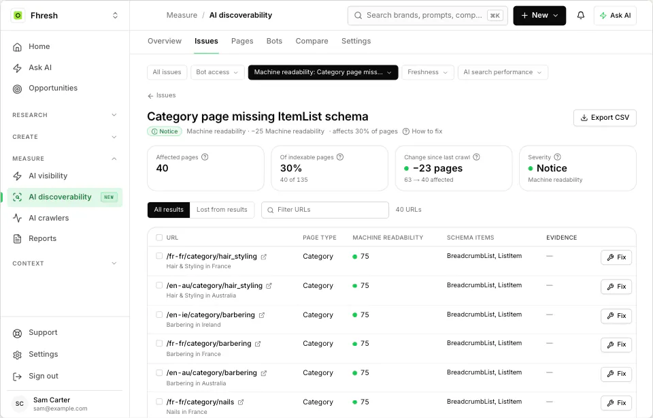Click the AI crawlers pulse icon
653x418 pixels.
point(17,218)
